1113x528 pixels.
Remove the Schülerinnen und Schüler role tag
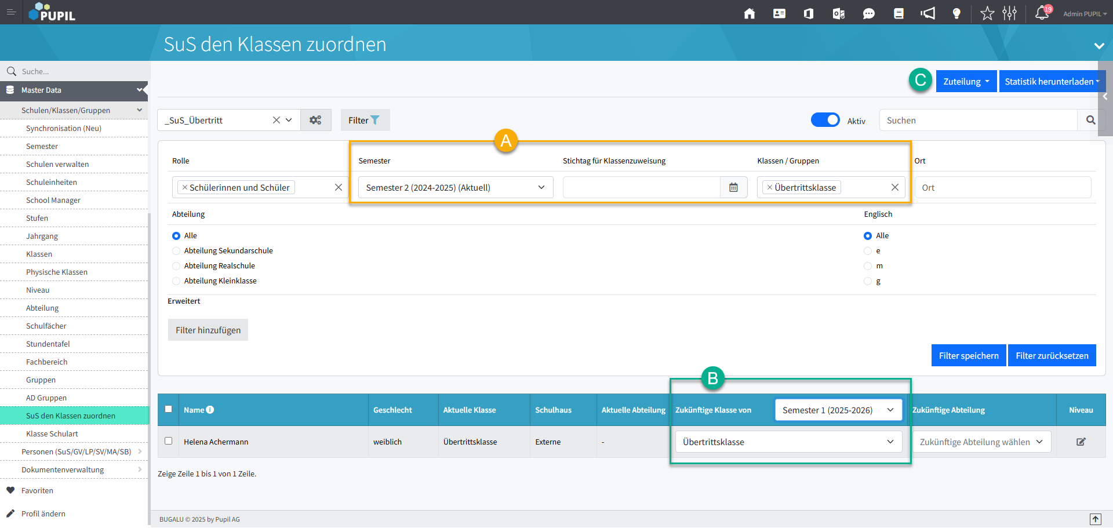coord(185,187)
